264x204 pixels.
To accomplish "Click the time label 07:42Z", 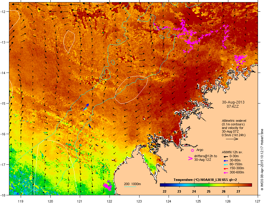I will click(x=233, y=106).
